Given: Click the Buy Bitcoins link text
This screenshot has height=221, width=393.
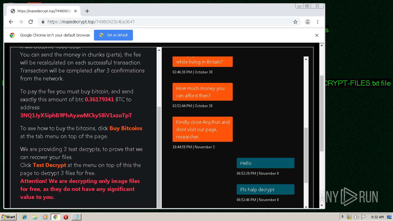Looking at the screenshot, I should tap(126, 128).
